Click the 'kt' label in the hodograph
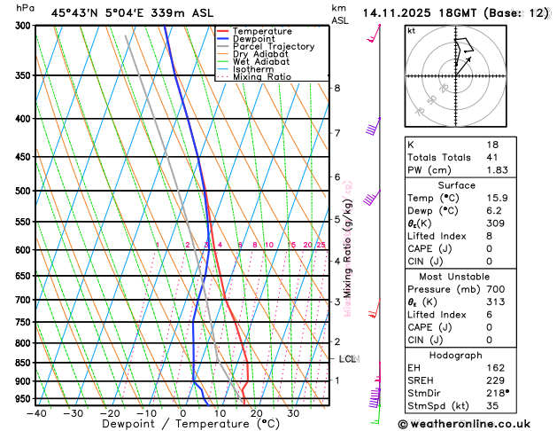This screenshot has height=431, width=557. click(412, 31)
